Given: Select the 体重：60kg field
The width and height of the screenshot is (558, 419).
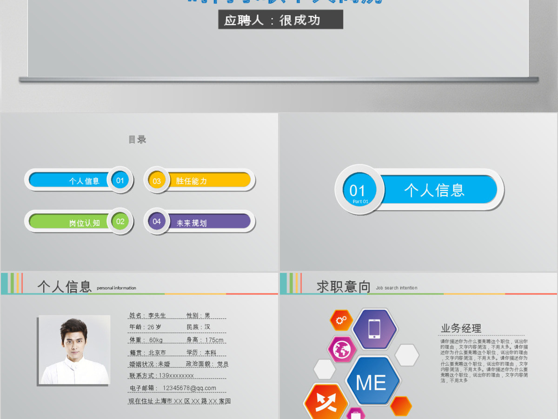Looking at the screenshot, I should (x=146, y=340).
